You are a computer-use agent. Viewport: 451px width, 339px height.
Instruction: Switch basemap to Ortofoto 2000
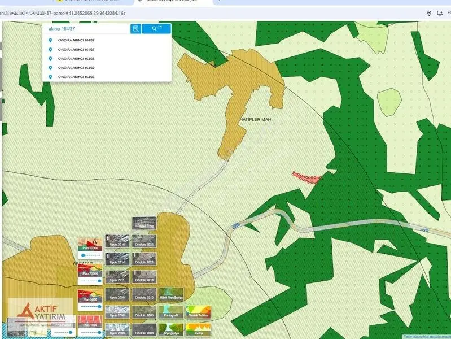(145, 330)
